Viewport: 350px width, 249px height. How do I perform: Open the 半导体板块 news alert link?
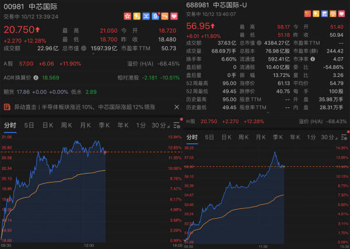tap(87, 107)
